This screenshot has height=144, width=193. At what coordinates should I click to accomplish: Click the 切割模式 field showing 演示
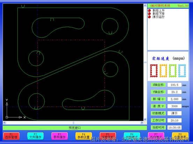175,113
